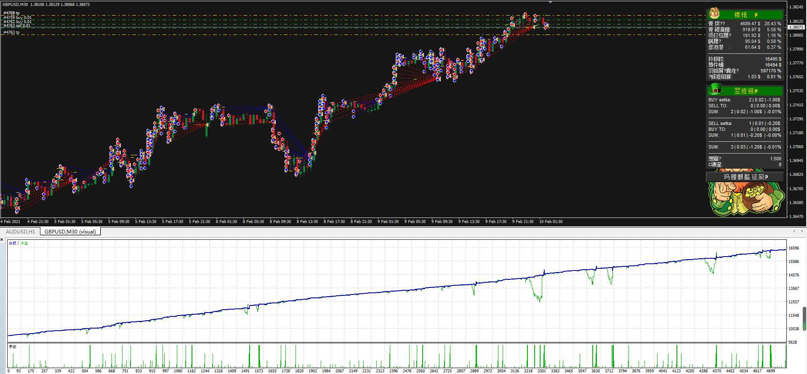Click the blue balance legend label in the graph
807x374 pixels.
(13, 243)
